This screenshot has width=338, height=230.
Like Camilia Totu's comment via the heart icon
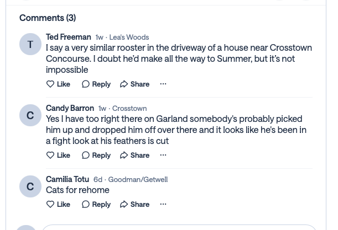(50, 204)
